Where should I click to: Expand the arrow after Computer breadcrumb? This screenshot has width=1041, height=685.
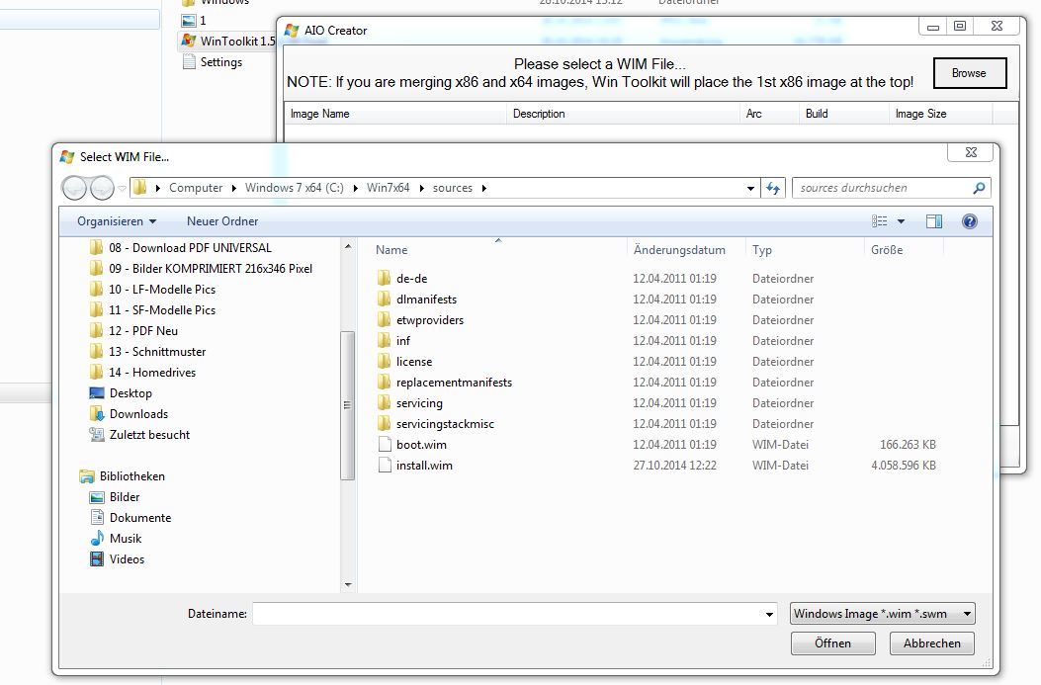[x=233, y=188]
